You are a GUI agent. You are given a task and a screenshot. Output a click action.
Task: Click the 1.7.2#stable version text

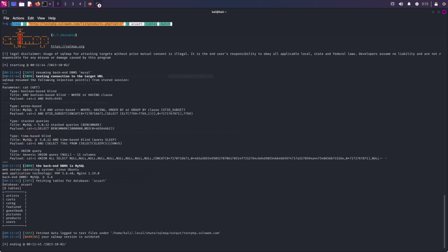click(x=64, y=35)
